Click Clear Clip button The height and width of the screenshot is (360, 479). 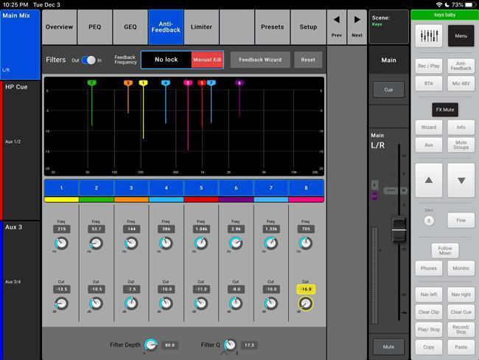click(x=429, y=312)
